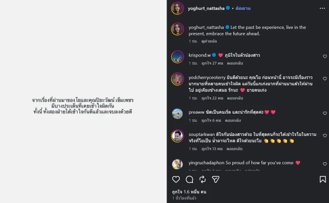Open the three-dot more options menu
The height and width of the screenshot is (203, 329).
coord(322,8)
